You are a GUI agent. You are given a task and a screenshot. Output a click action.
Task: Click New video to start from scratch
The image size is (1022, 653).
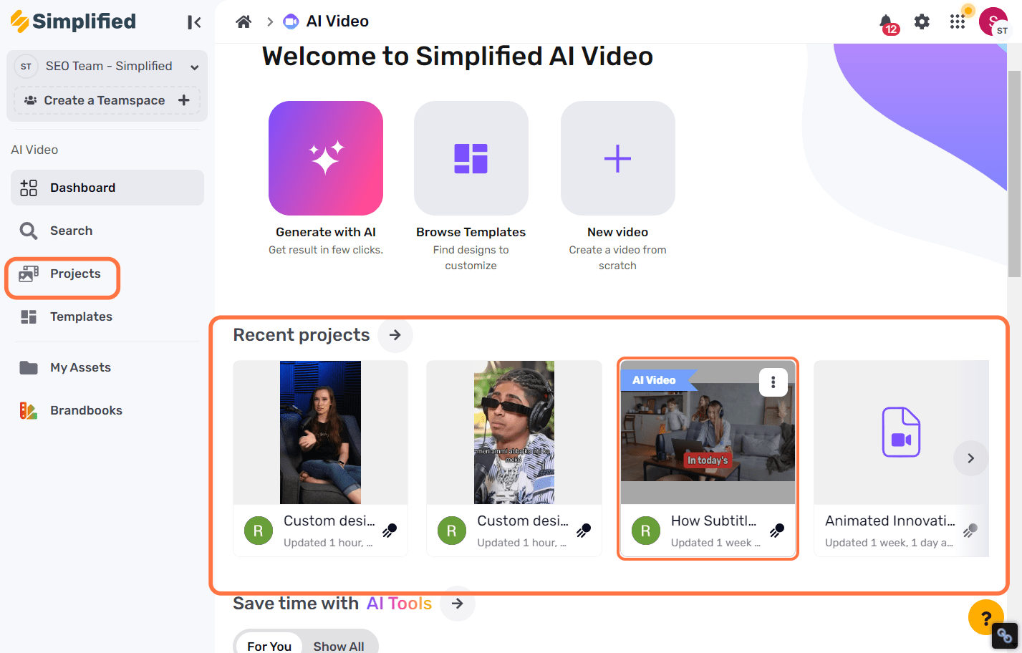click(x=617, y=158)
